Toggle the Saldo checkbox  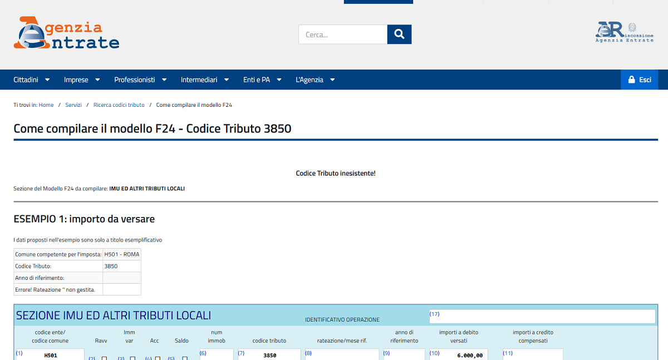coord(185,358)
